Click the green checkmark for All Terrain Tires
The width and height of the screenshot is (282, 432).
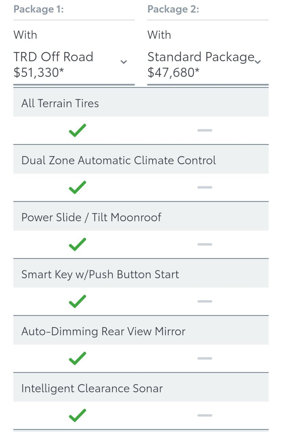(x=77, y=130)
